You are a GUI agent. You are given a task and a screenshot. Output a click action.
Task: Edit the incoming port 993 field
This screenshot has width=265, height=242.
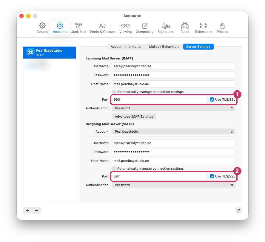(x=159, y=99)
